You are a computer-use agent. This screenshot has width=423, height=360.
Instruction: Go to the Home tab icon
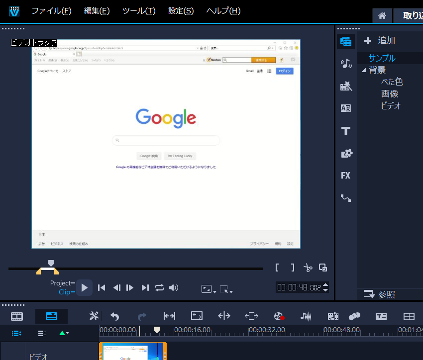[382, 15]
